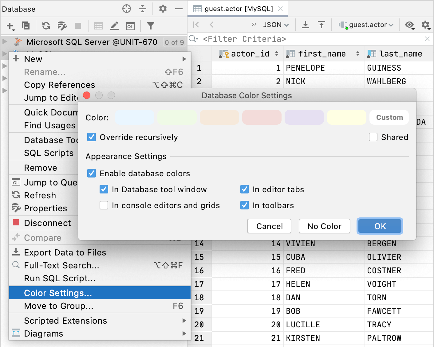Select Export Data to Files
The width and height of the screenshot is (434, 347).
coord(65,252)
